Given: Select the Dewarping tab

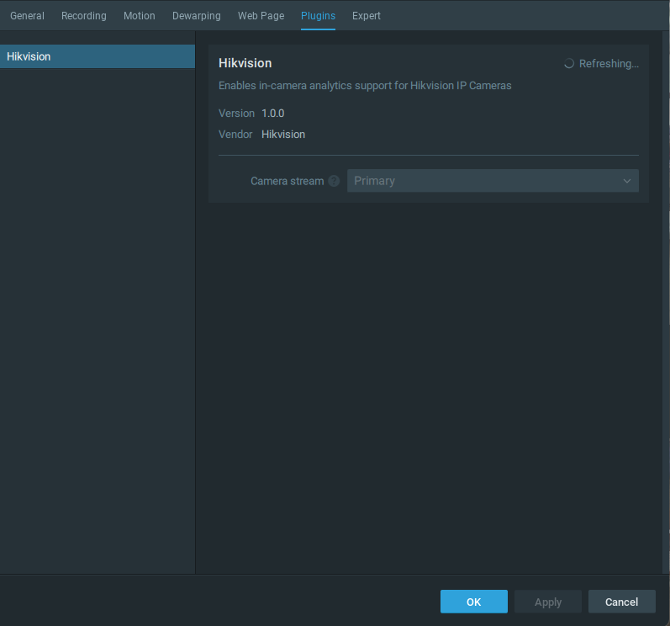Looking at the screenshot, I should [x=197, y=16].
